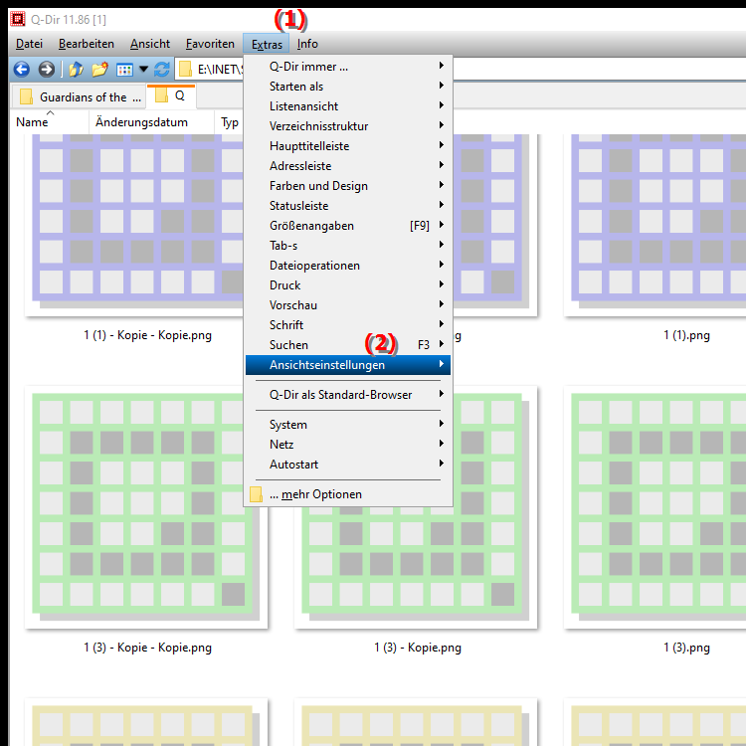Image resolution: width=746 pixels, height=746 pixels.
Task: Open the Datei menu
Action: coord(29,44)
